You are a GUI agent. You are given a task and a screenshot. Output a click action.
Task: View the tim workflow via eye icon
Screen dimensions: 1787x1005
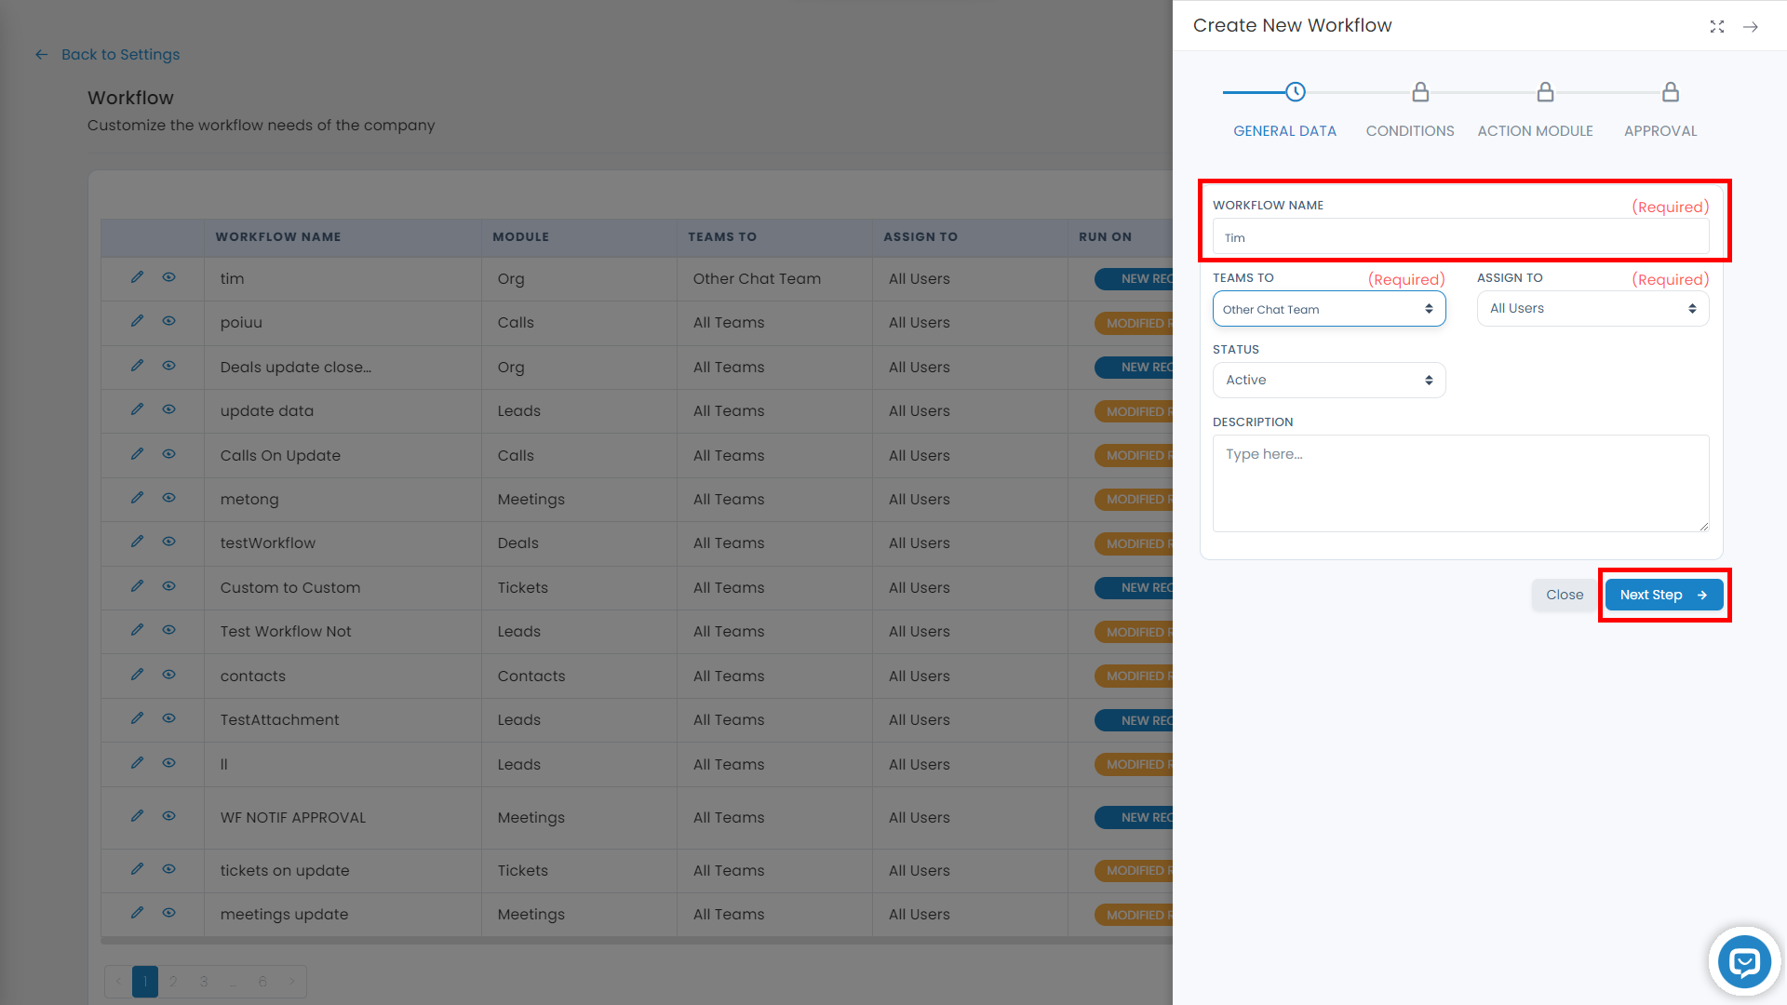pyautogui.click(x=168, y=277)
